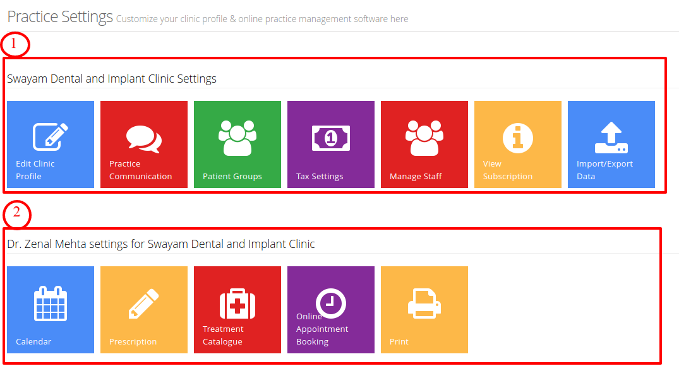Open Treatment Catalogue first-aid kit icon
The image size is (679, 371).
click(237, 303)
